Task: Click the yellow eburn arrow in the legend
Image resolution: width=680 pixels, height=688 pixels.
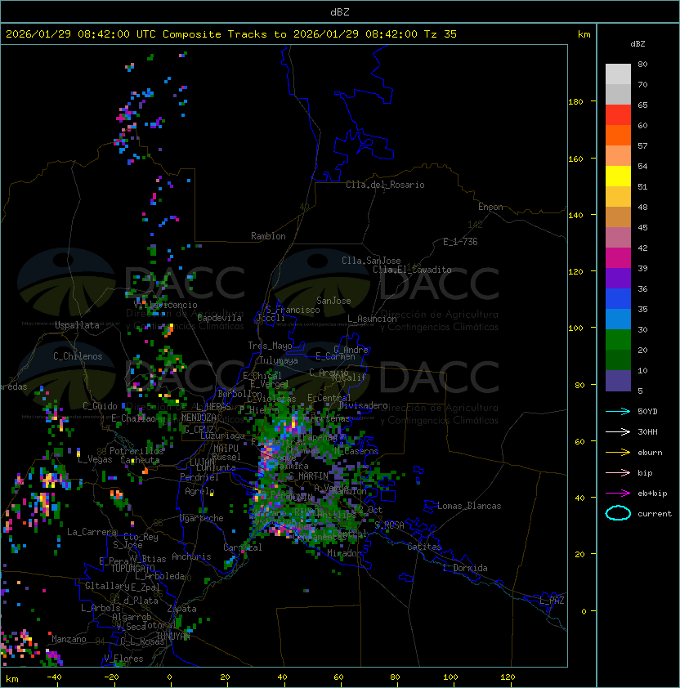Action: pyautogui.click(x=618, y=453)
